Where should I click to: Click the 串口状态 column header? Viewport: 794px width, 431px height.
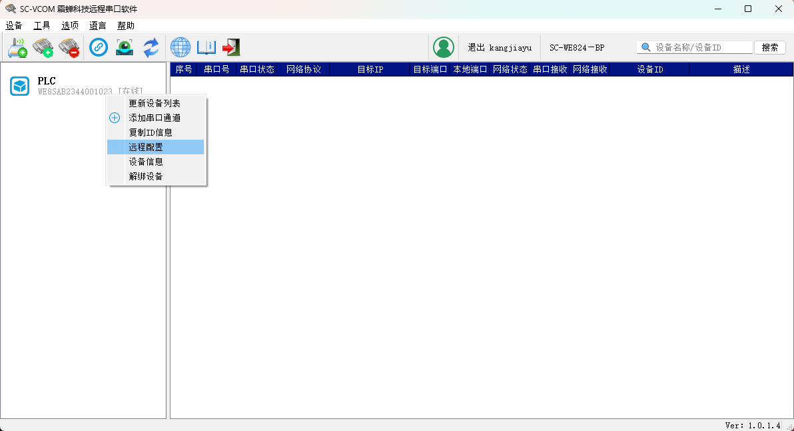pos(256,69)
